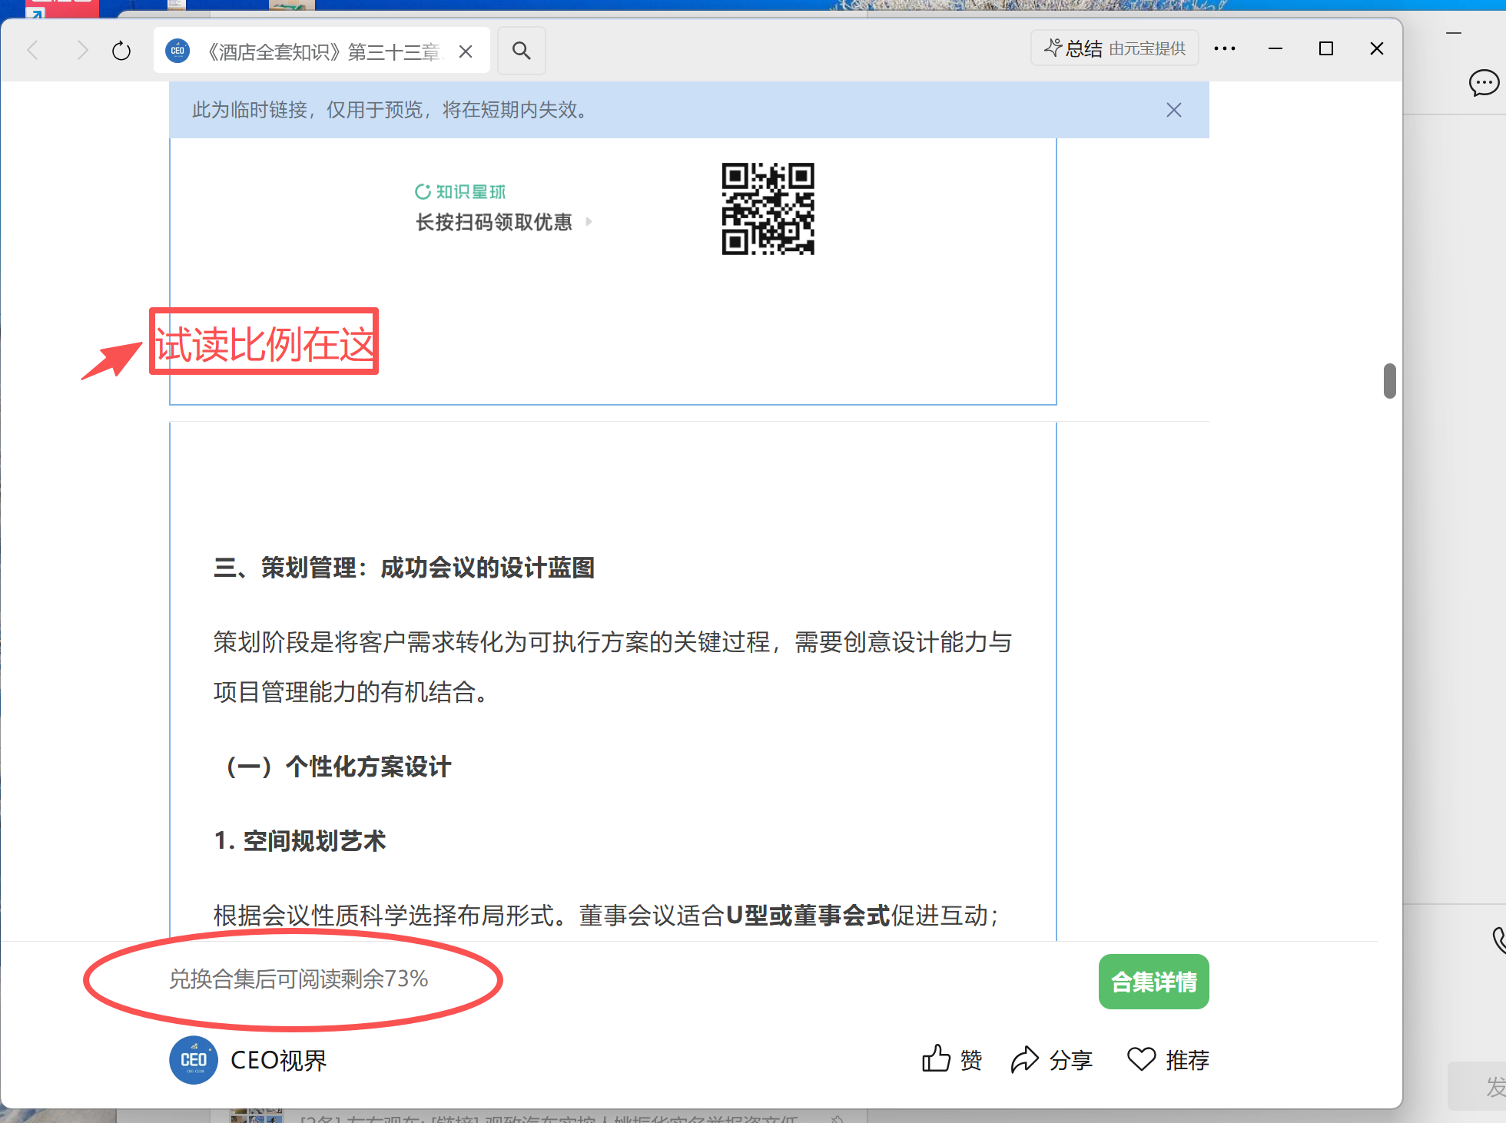
Task: Select the 《酒店全套知识》第三十三章 tab
Action: pyautogui.click(x=323, y=51)
